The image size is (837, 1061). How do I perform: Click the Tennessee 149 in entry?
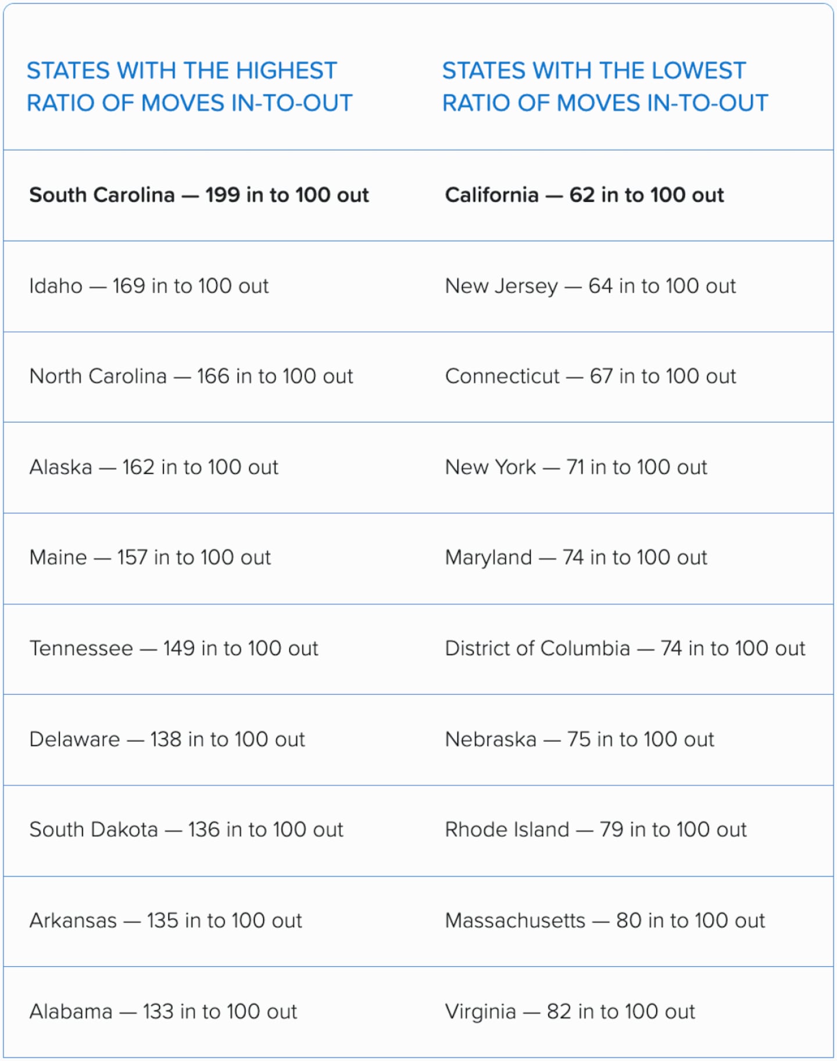pos(173,648)
